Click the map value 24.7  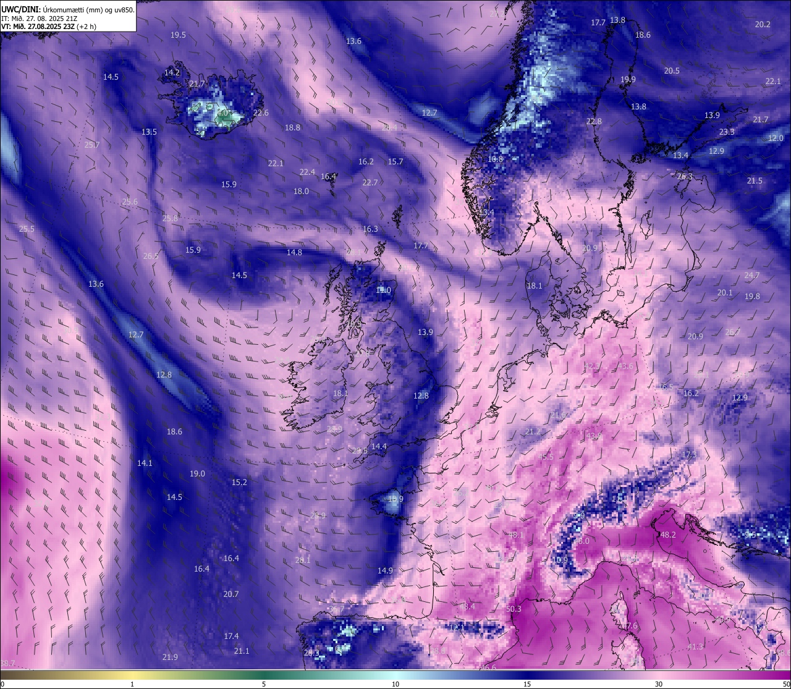751,276
